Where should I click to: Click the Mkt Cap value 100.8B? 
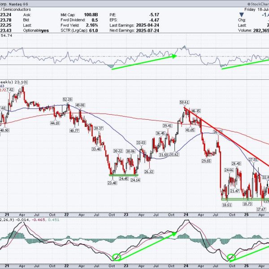(x=89, y=15)
